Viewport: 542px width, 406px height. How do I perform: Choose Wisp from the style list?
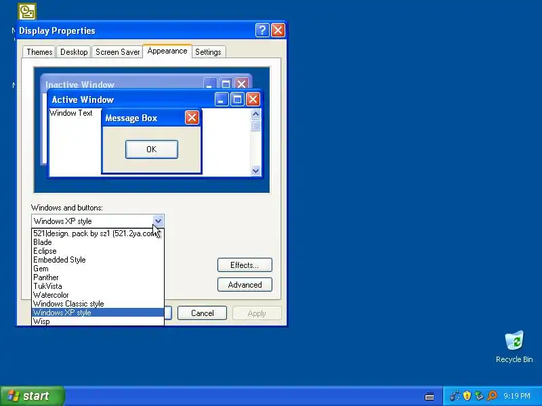[98, 321]
